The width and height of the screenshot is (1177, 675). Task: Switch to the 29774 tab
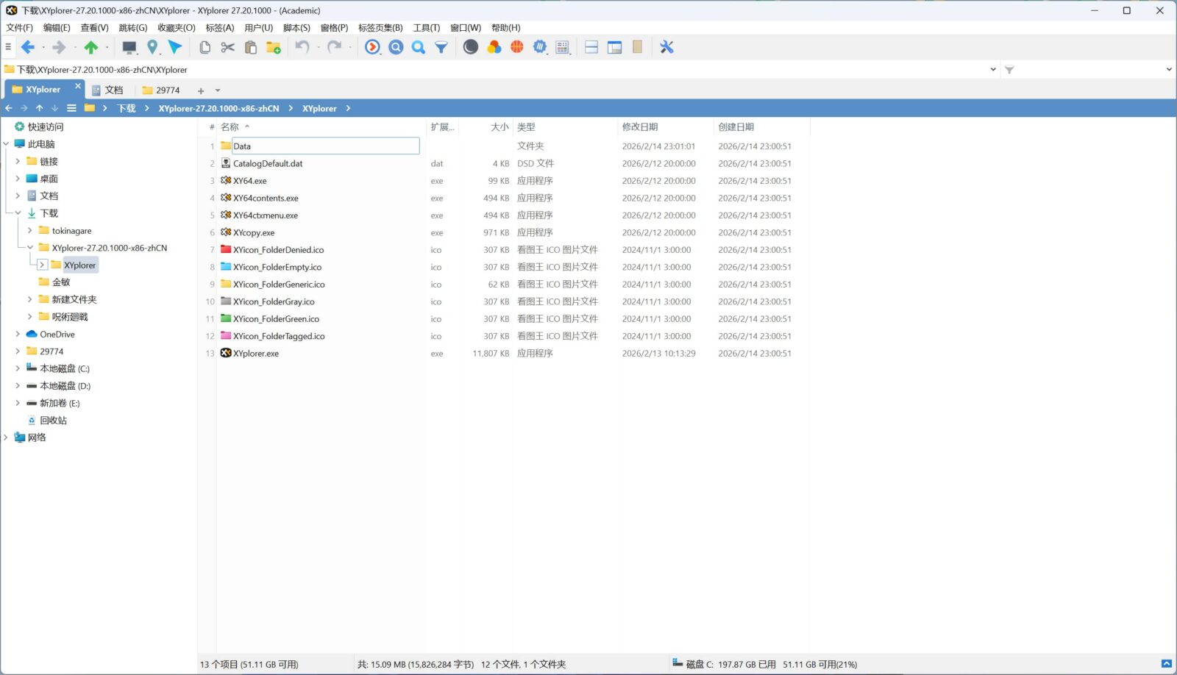click(161, 90)
